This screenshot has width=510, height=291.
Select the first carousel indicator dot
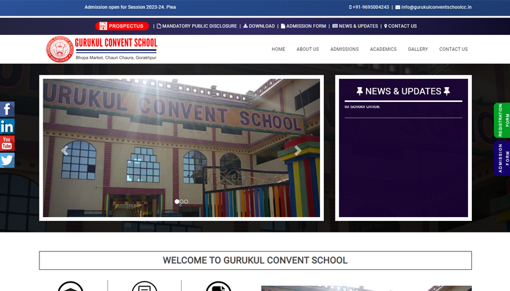point(177,202)
